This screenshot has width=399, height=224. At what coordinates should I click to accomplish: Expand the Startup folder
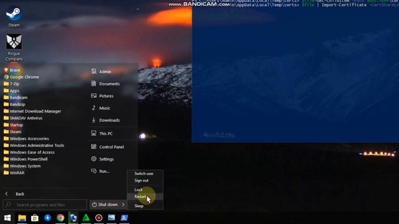14,125
